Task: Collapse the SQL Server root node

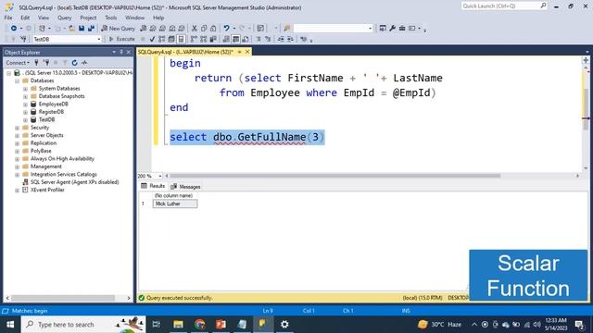Action: (x=8, y=73)
